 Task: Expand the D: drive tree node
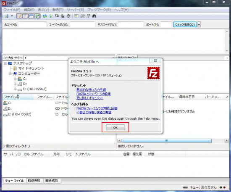point(15,84)
